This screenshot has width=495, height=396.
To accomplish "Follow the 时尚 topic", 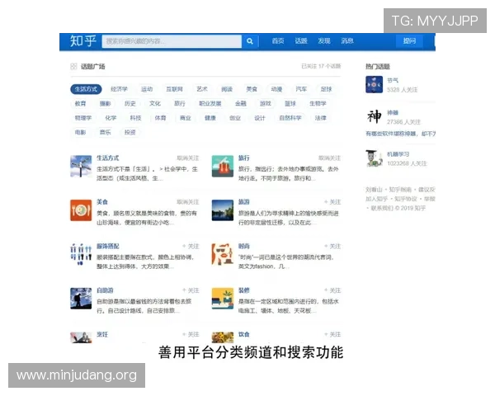I will (332, 246).
